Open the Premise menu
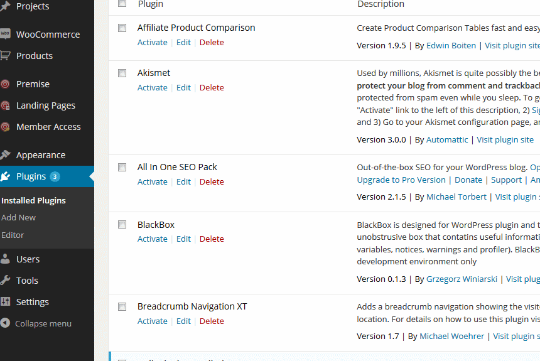540x361 pixels. coord(33,84)
